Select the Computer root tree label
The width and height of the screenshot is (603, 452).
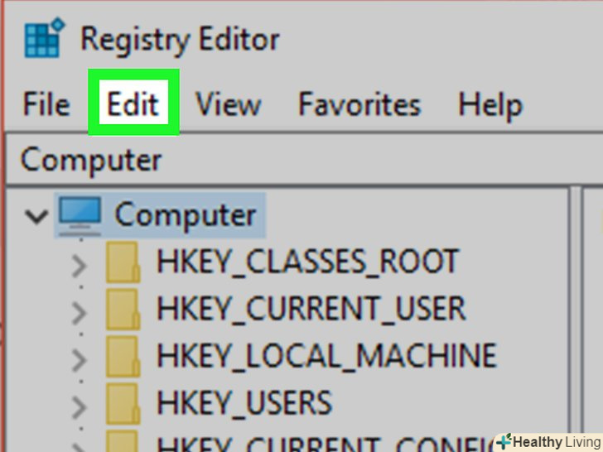[186, 215]
